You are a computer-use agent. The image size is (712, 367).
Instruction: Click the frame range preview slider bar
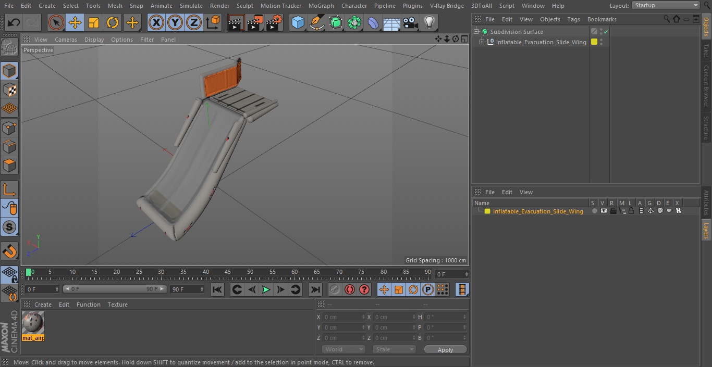115,289
